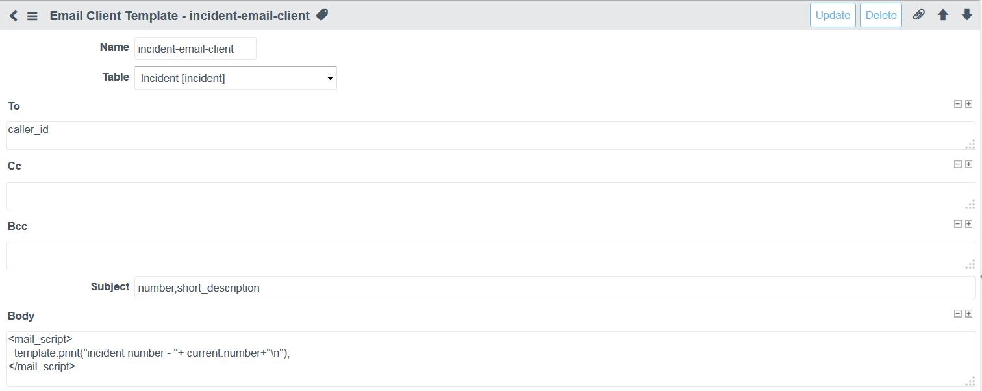982x391 pixels.
Task: Click the Delete button
Action: (x=880, y=14)
